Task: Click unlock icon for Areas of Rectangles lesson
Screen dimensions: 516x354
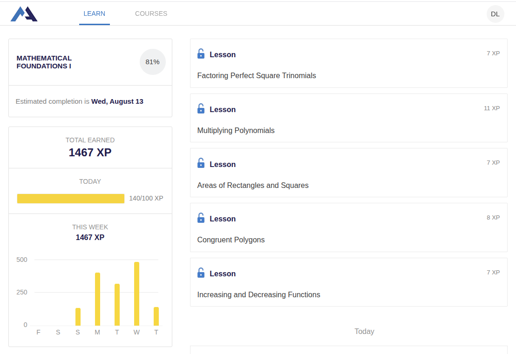Action: pyautogui.click(x=201, y=164)
